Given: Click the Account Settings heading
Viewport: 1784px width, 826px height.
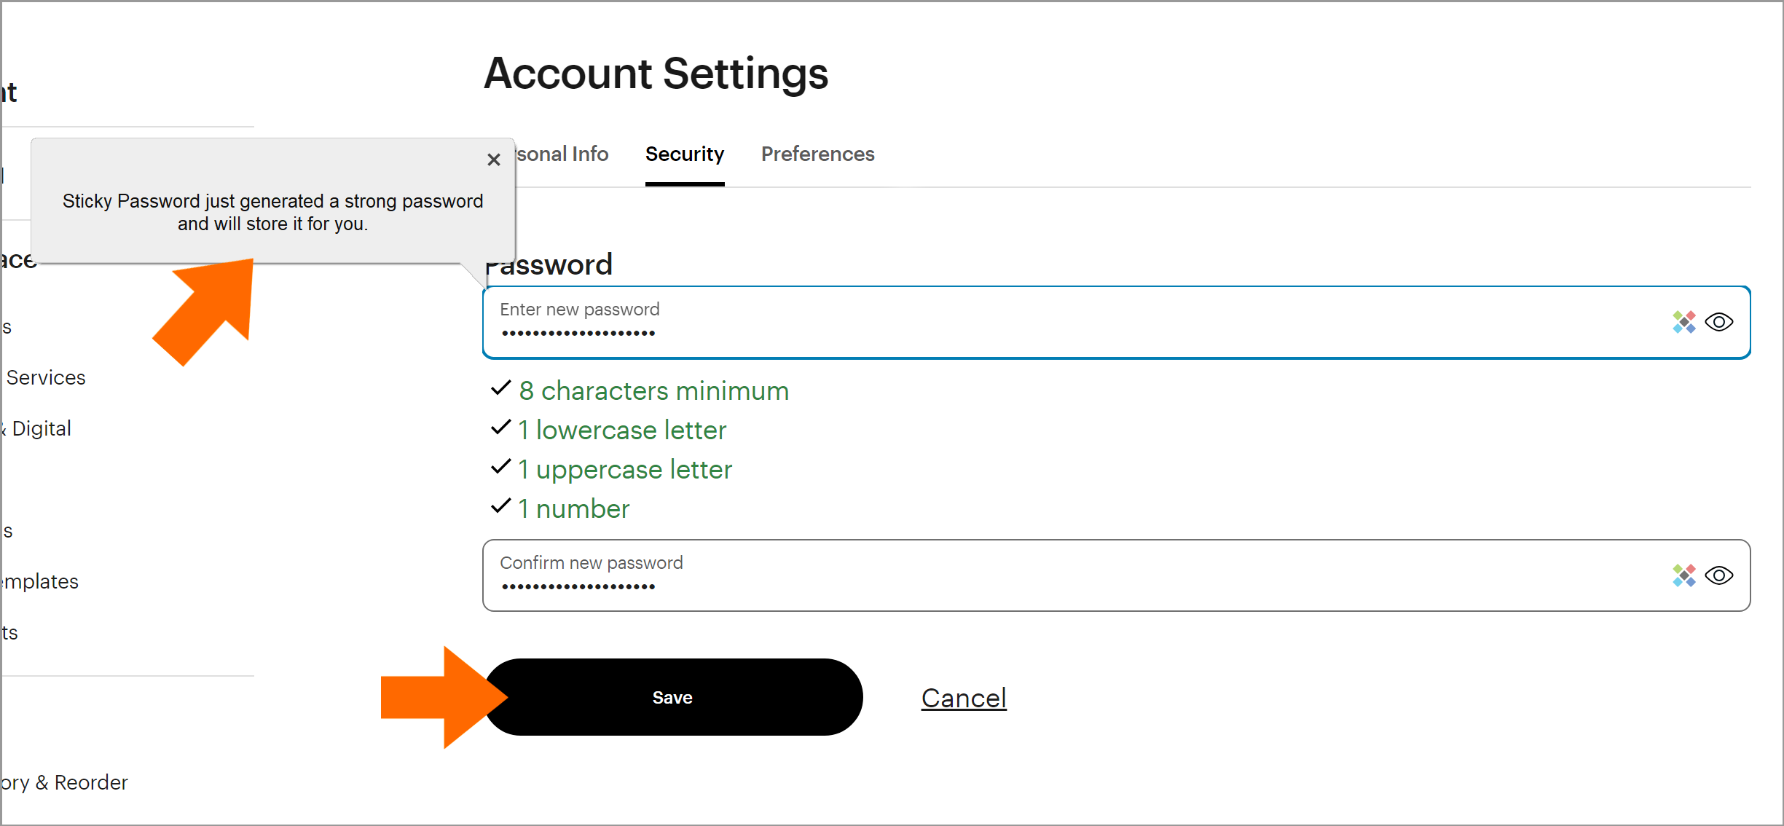Looking at the screenshot, I should (x=656, y=74).
